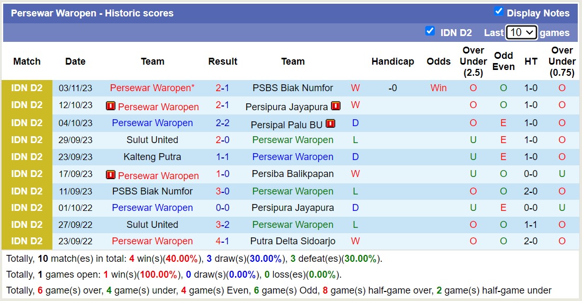Click the Win odds result in the first row
This screenshot has height=301, width=582.
click(x=438, y=88)
